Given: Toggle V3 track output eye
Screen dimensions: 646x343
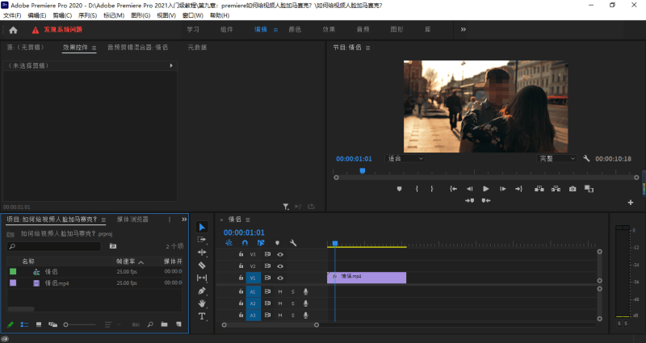Looking at the screenshot, I should click(x=280, y=254).
